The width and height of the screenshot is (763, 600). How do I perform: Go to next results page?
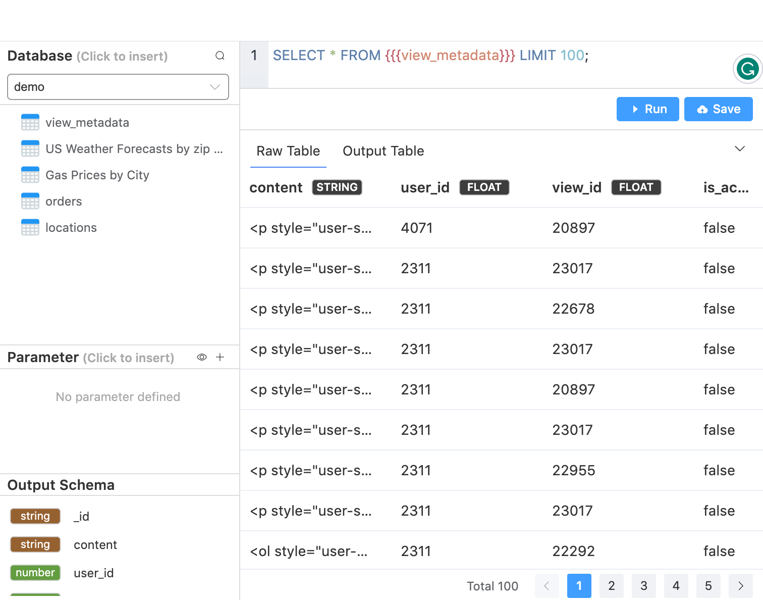(741, 586)
